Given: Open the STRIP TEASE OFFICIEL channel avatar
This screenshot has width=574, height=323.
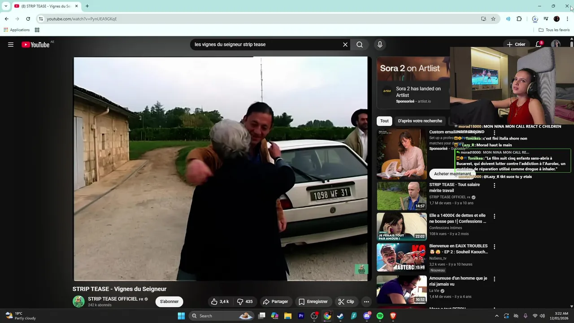Looking at the screenshot, I should 78,301.
